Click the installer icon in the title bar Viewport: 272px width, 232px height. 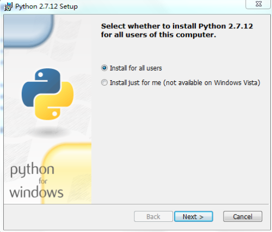8,7
